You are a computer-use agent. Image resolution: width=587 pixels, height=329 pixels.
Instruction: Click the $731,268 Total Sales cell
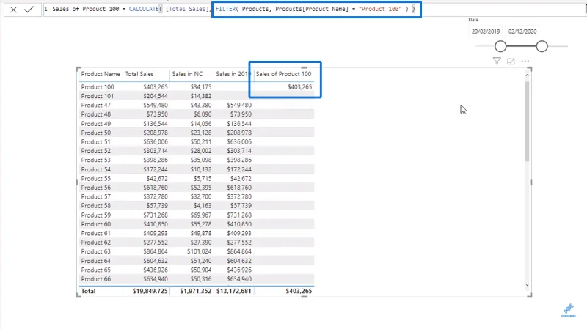coord(156,215)
